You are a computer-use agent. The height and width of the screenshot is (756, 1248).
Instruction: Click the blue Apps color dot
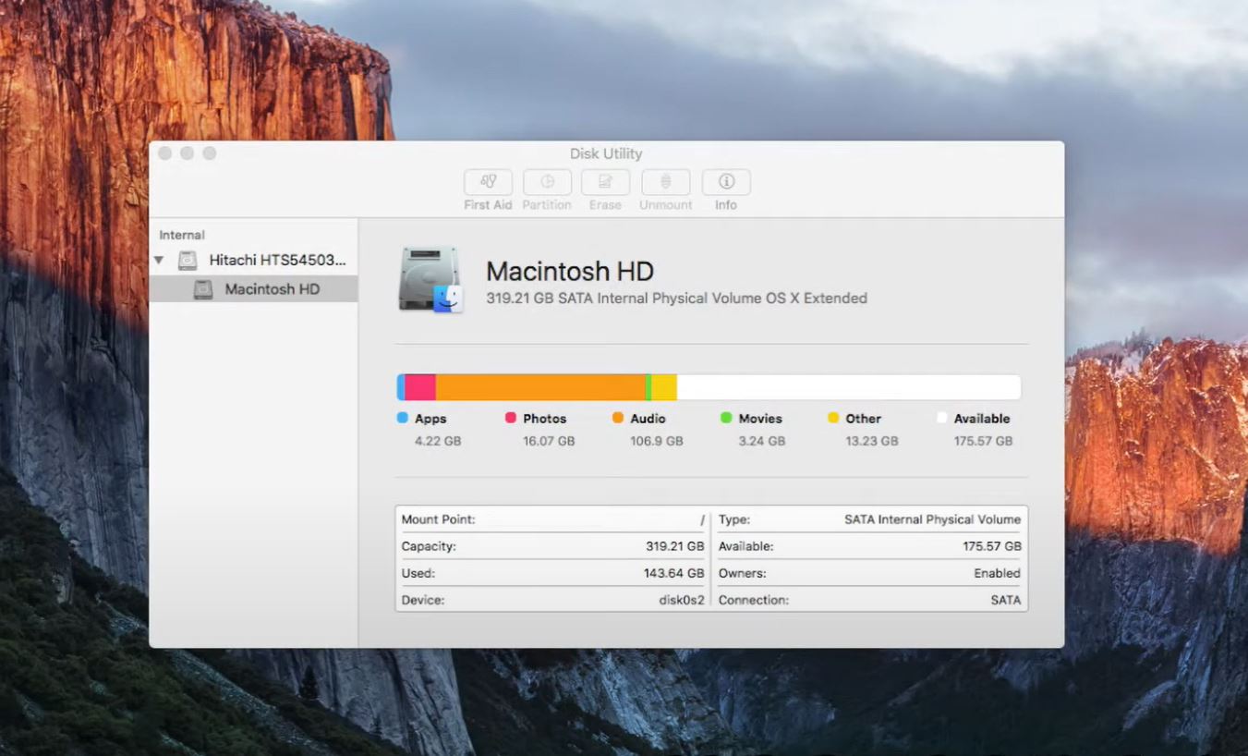click(x=403, y=418)
